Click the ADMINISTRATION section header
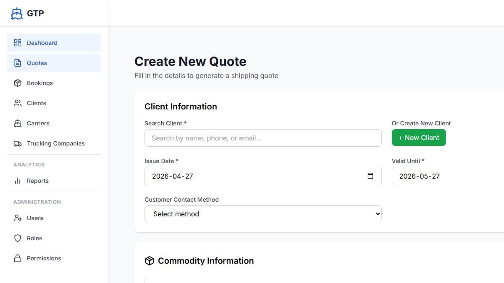The width and height of the screenshot is (504, 283). [x=37, y=202]
